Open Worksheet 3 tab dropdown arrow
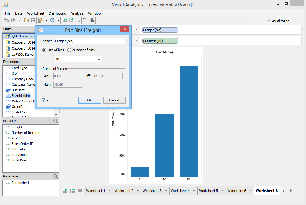306x205 pixels. click(166, 191)
